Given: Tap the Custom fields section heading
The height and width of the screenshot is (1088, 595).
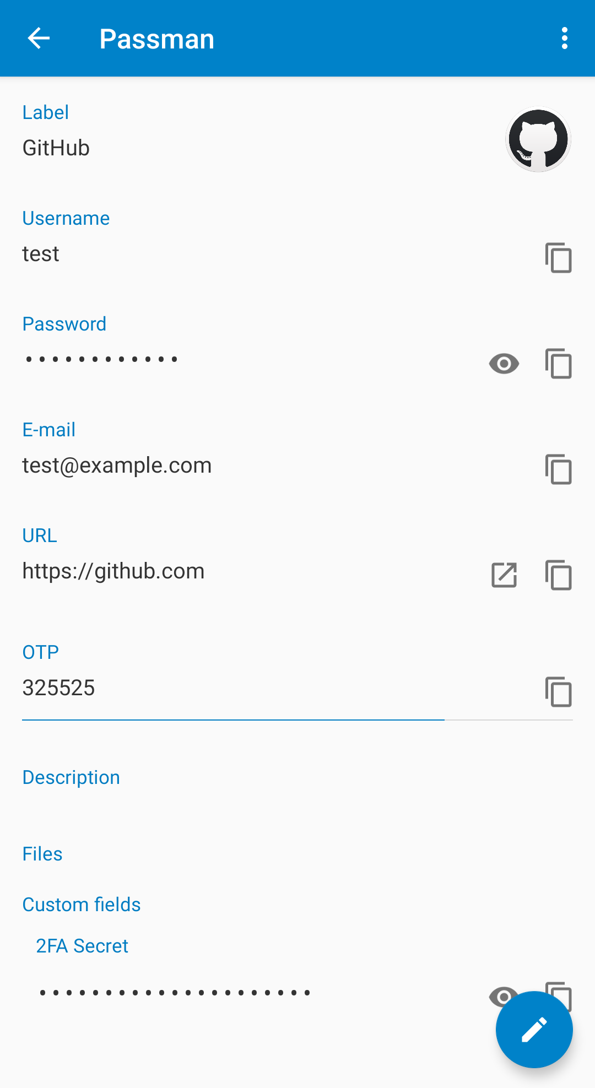Looking at the screenshot, I should [x=82, y=905].
